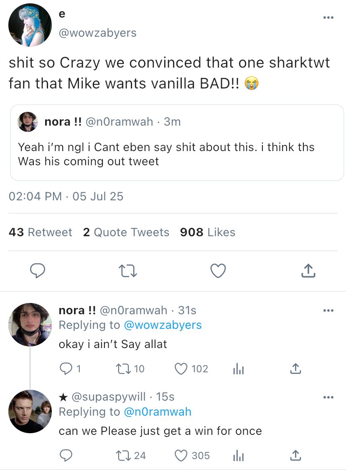View analytics for nora's reply
The width and height of the screenshot is (346, 472).
pos(238,369)
